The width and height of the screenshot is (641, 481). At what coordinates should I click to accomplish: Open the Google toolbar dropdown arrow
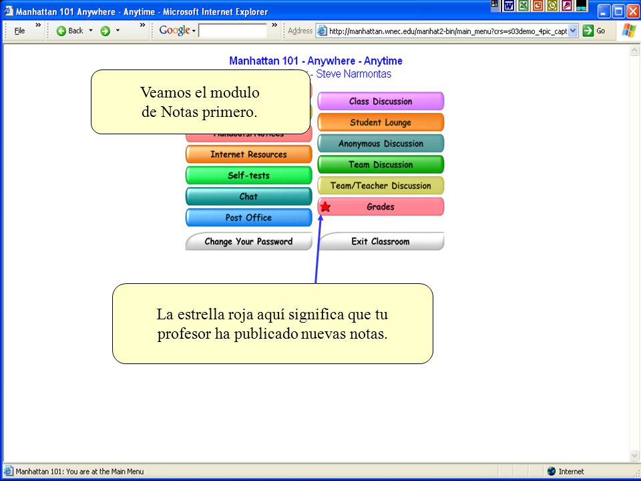click(194, 31)
